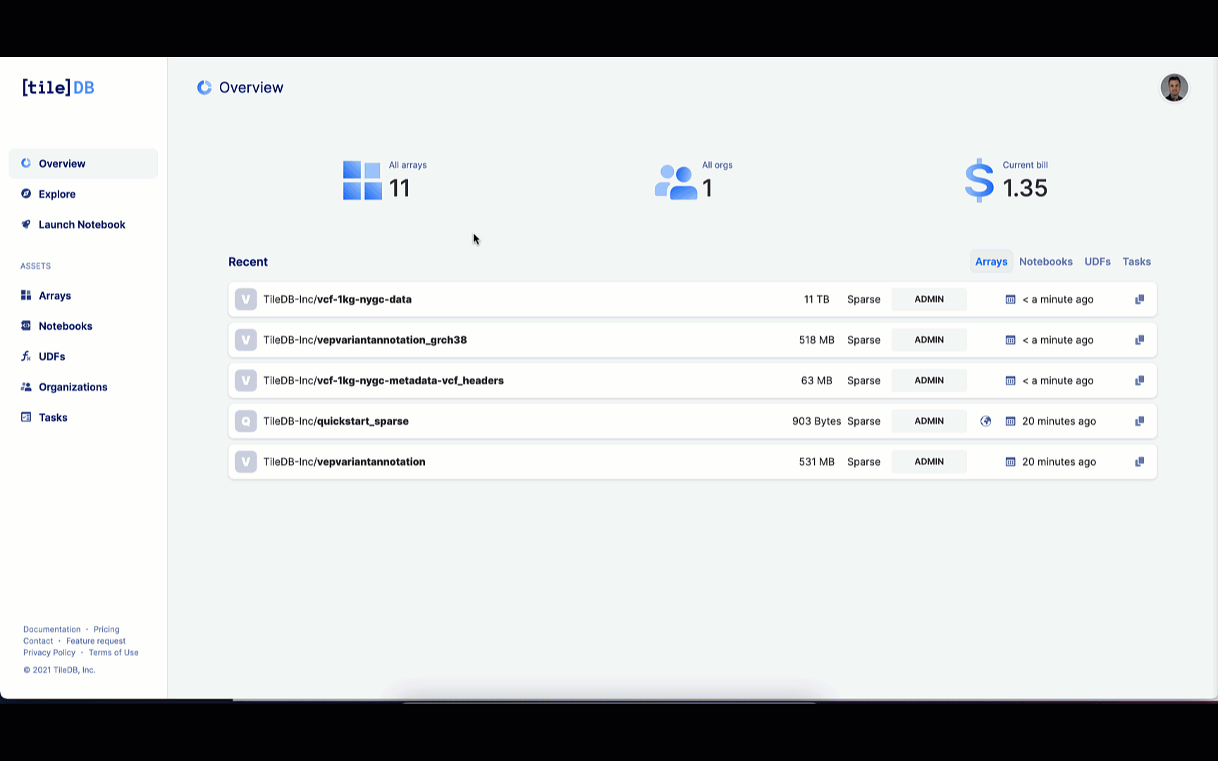
Task: Click the All arrays count 11
Action: point(399,188)
